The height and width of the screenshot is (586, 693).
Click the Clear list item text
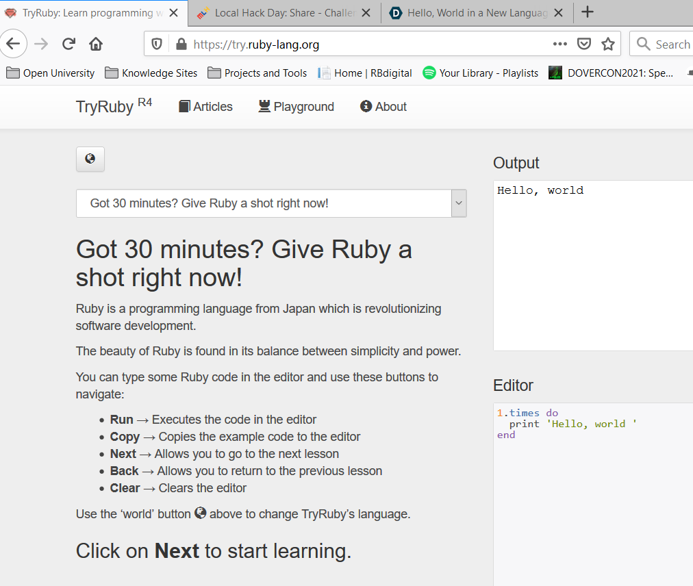178,488
